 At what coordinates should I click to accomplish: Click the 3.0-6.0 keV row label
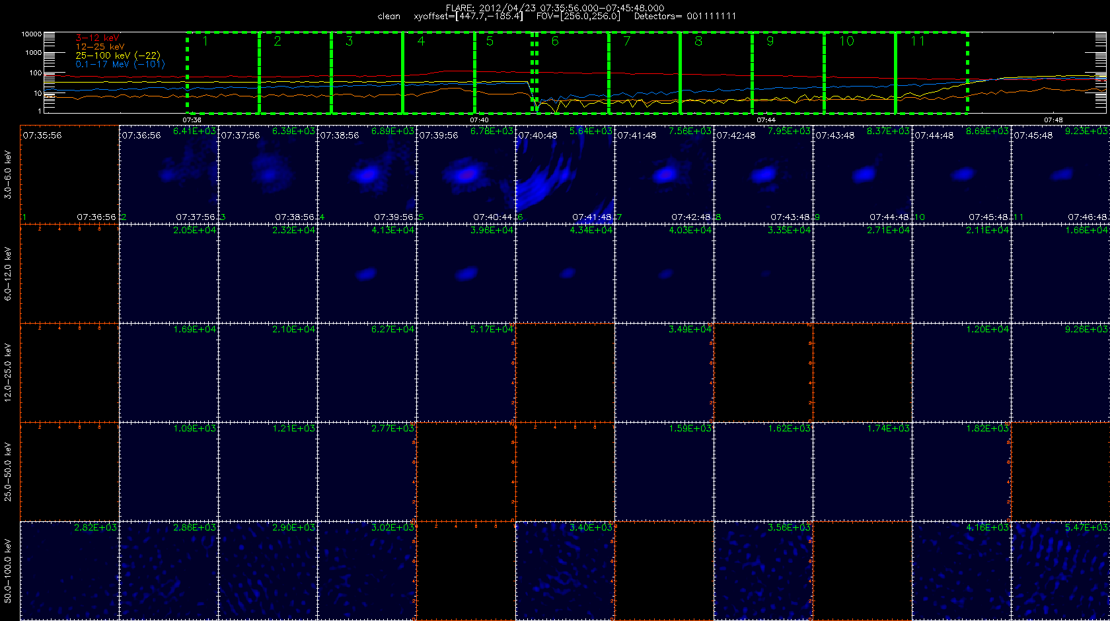pyautogui.click(x=8, y=174)
